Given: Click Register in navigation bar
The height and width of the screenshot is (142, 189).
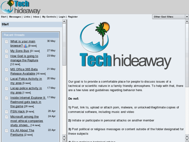Looking at the screenshot, I should click(x=73, y=17).
